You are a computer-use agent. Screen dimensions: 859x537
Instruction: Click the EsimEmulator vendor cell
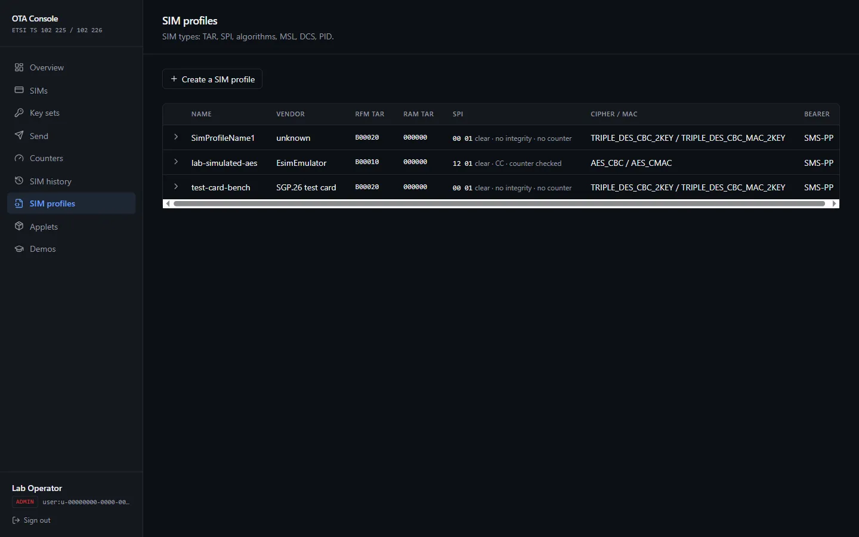click(301, 163)
